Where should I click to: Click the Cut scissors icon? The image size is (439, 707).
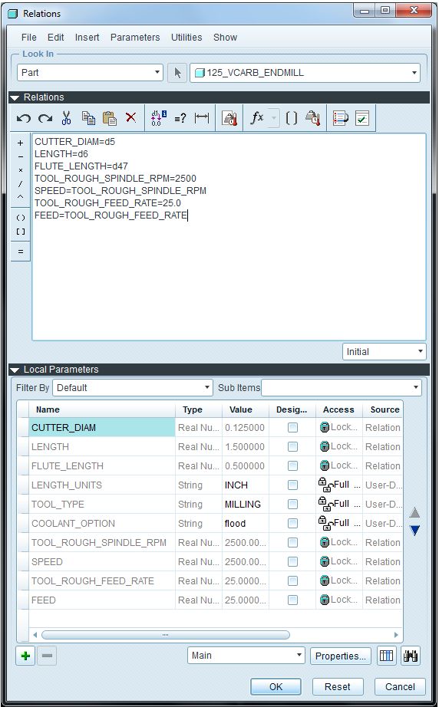point(66,118)
